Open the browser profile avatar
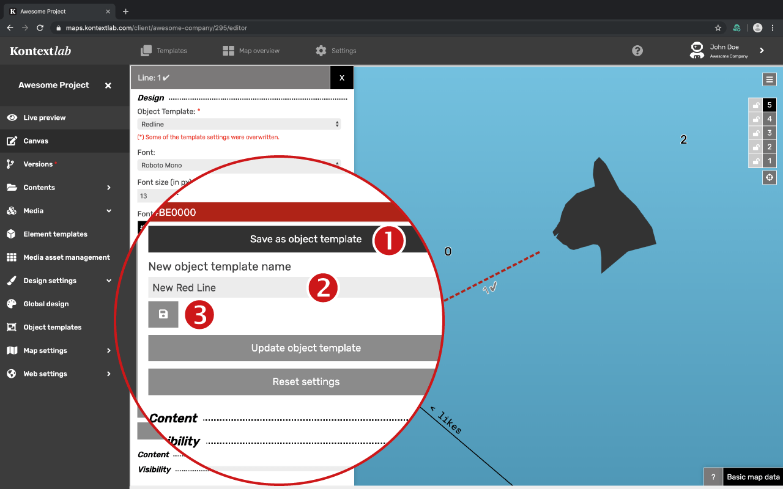Image resolution: width=783 pixels, height=489 pixels. pyautogui.click(x=758, y=28)
